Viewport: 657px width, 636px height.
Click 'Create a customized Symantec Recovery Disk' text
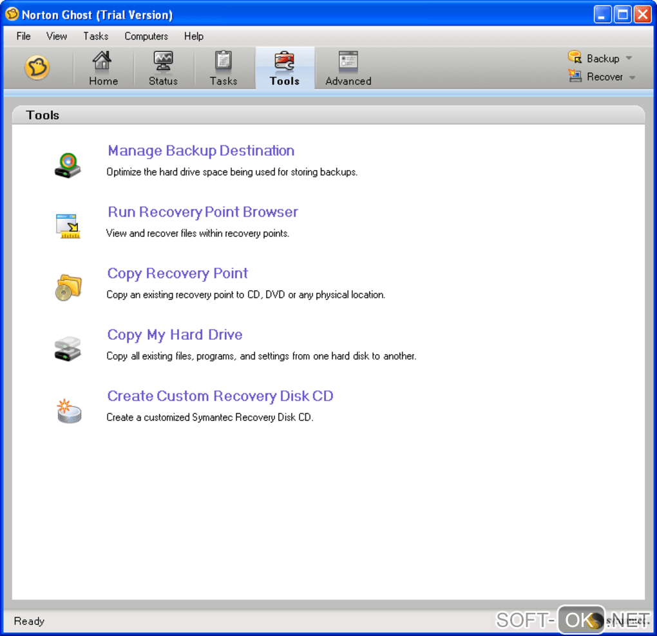[x=210, y=417]
